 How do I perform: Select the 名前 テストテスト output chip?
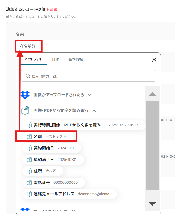point(48,136)
